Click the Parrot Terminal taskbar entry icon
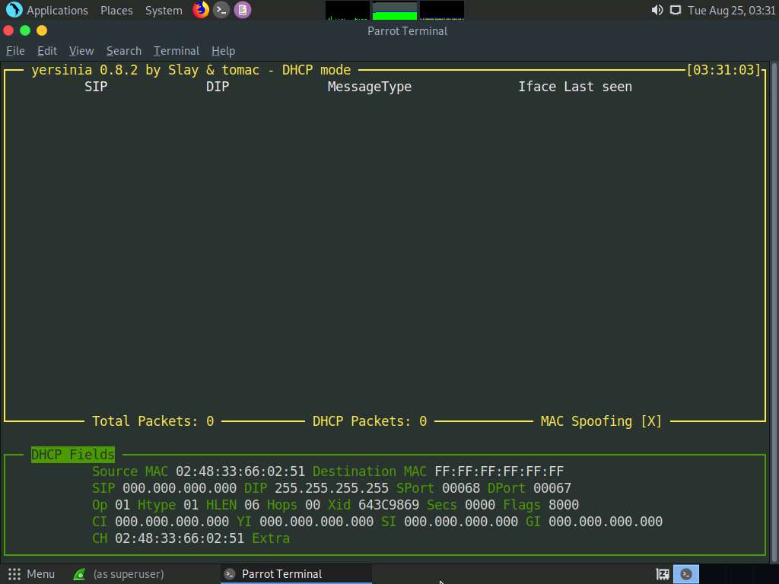The image size is (779, 584). tap(230, 574)
